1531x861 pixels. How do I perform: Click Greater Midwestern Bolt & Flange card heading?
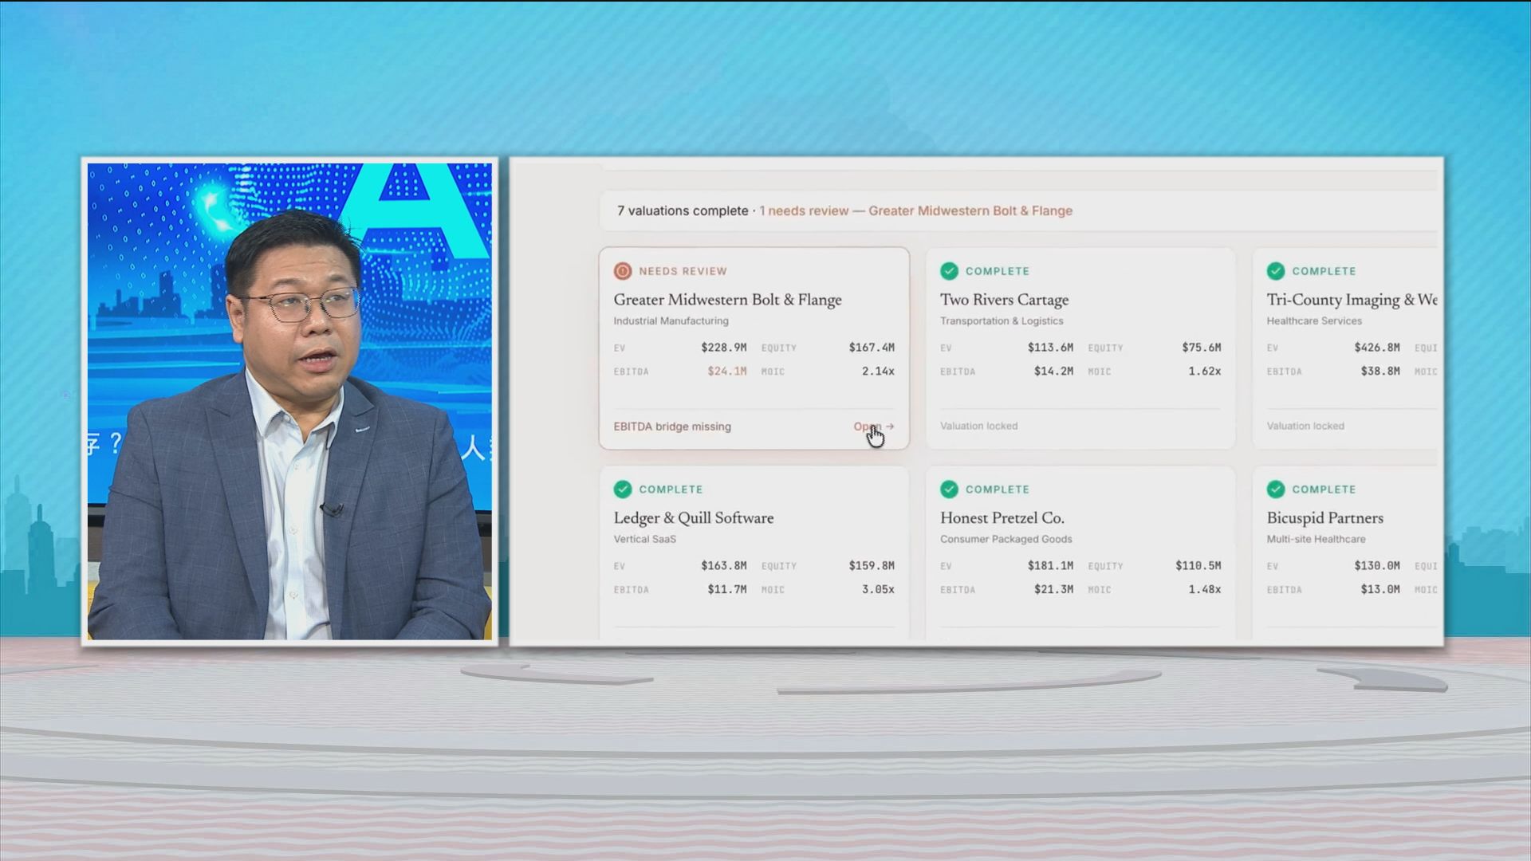(727, 300)
